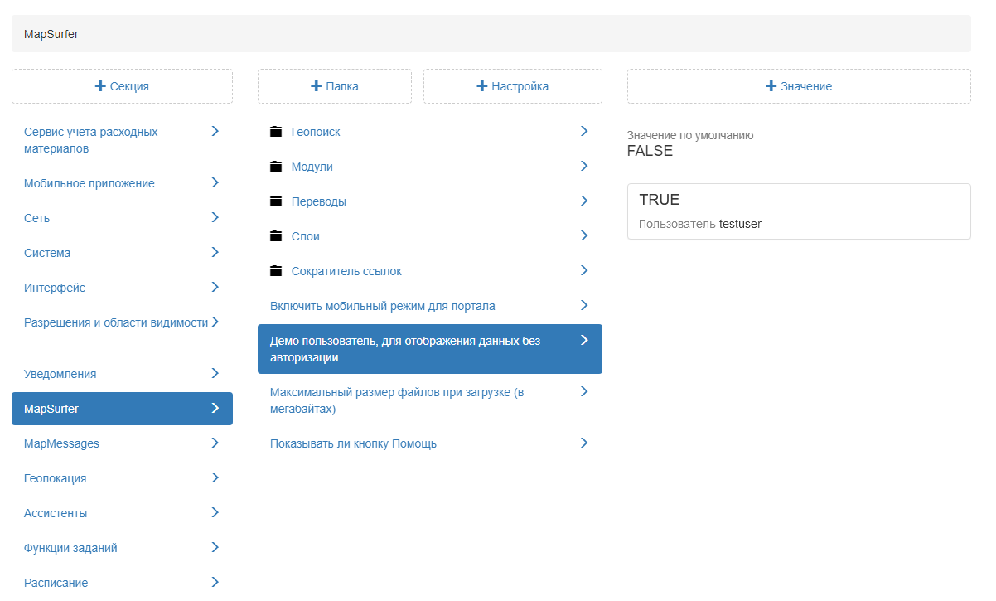Add a new Секция
This screenshot has height=601, width=996.
[122, 86]
